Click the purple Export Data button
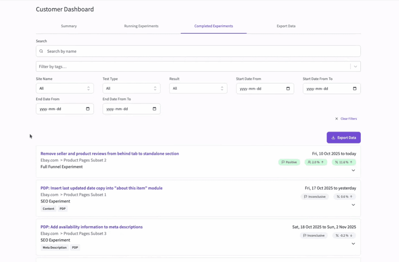The image size is (399, 262). coord(344,138)
